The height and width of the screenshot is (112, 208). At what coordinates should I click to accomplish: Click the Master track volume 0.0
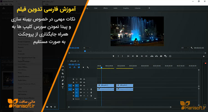tap(86, 99)
